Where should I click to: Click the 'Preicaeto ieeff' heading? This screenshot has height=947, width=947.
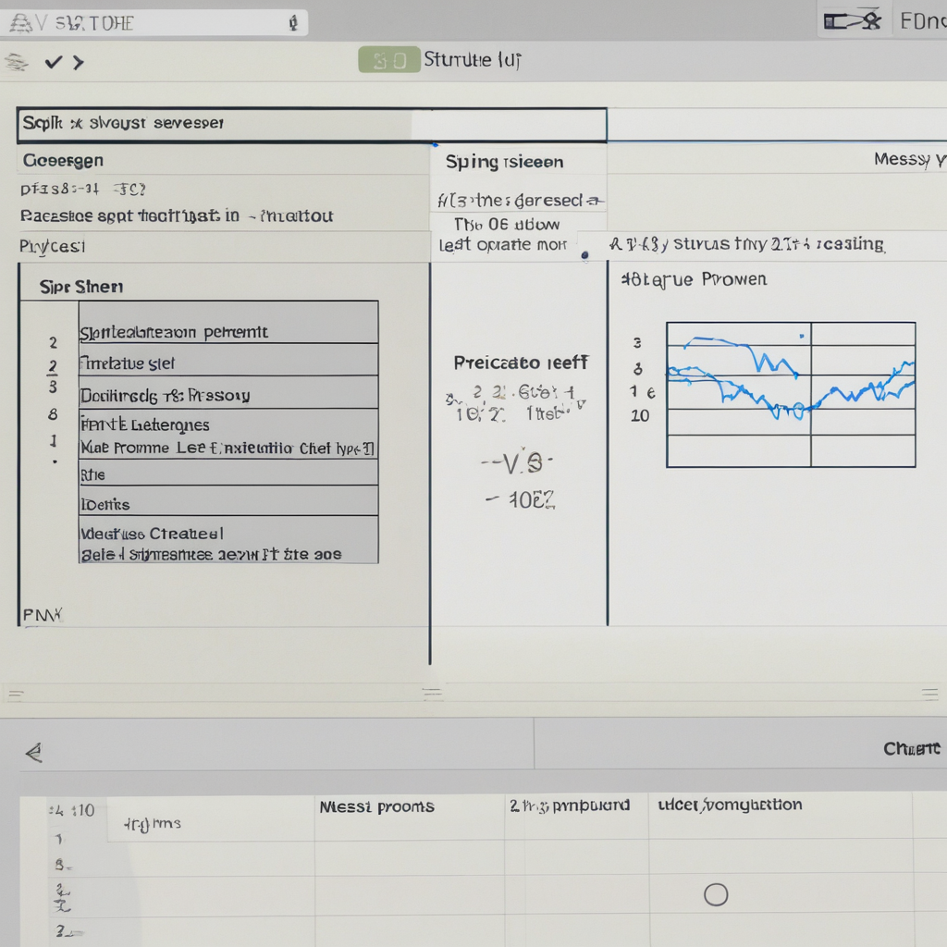coord(521,363)
